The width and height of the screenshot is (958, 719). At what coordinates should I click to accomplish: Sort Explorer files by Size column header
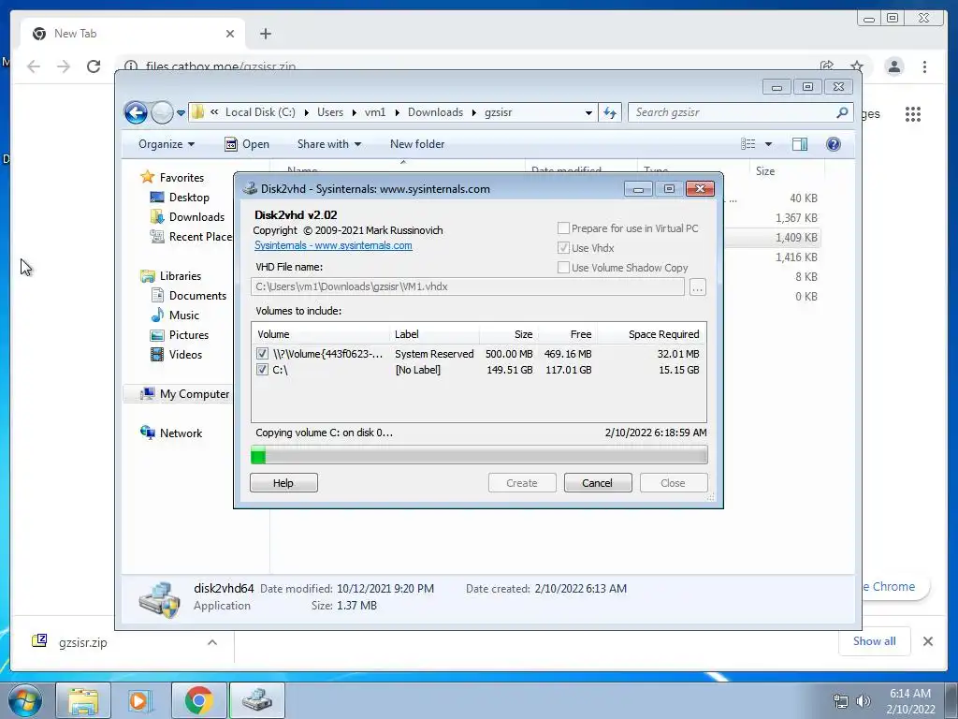pyautogui.click(x=785, y=170)
